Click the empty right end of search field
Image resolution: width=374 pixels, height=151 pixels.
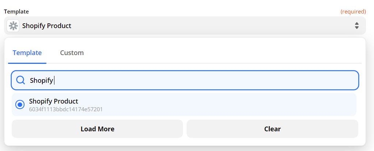point(329,80)
